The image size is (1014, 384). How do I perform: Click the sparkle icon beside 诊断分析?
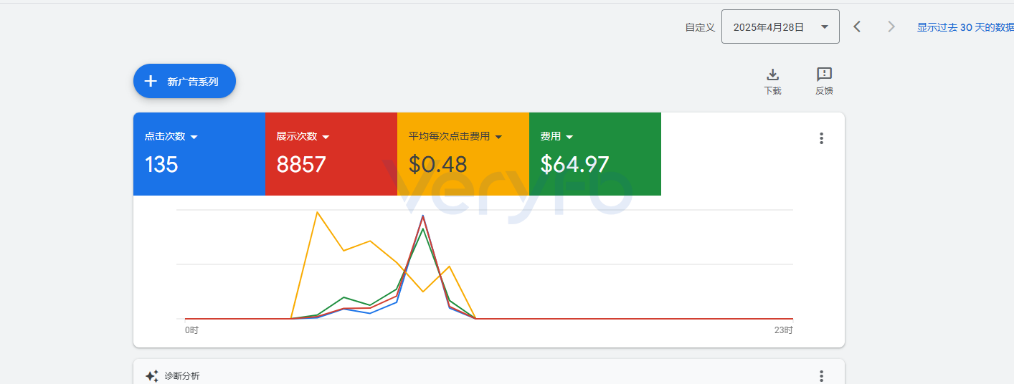click(x=151, y=375)
